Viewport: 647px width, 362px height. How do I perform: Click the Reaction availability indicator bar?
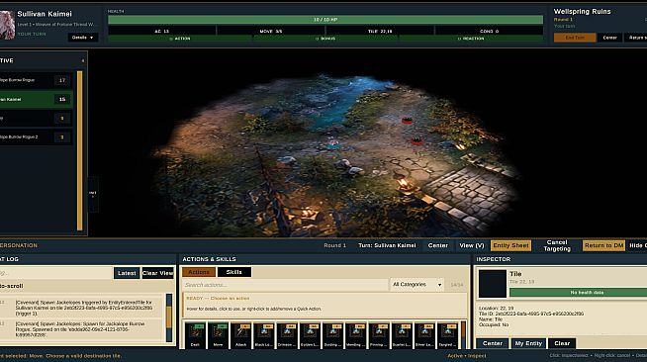470,39
